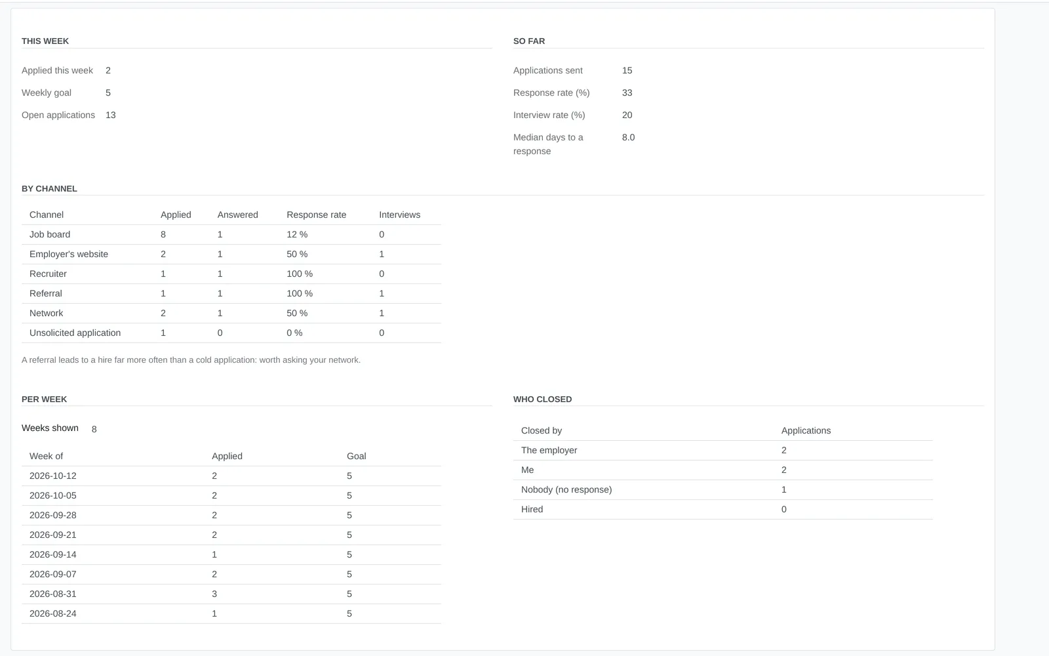Screen dimensions: 1049x656
Task: Click the BY CHANNEL section heading
Action: click(49, 188)
